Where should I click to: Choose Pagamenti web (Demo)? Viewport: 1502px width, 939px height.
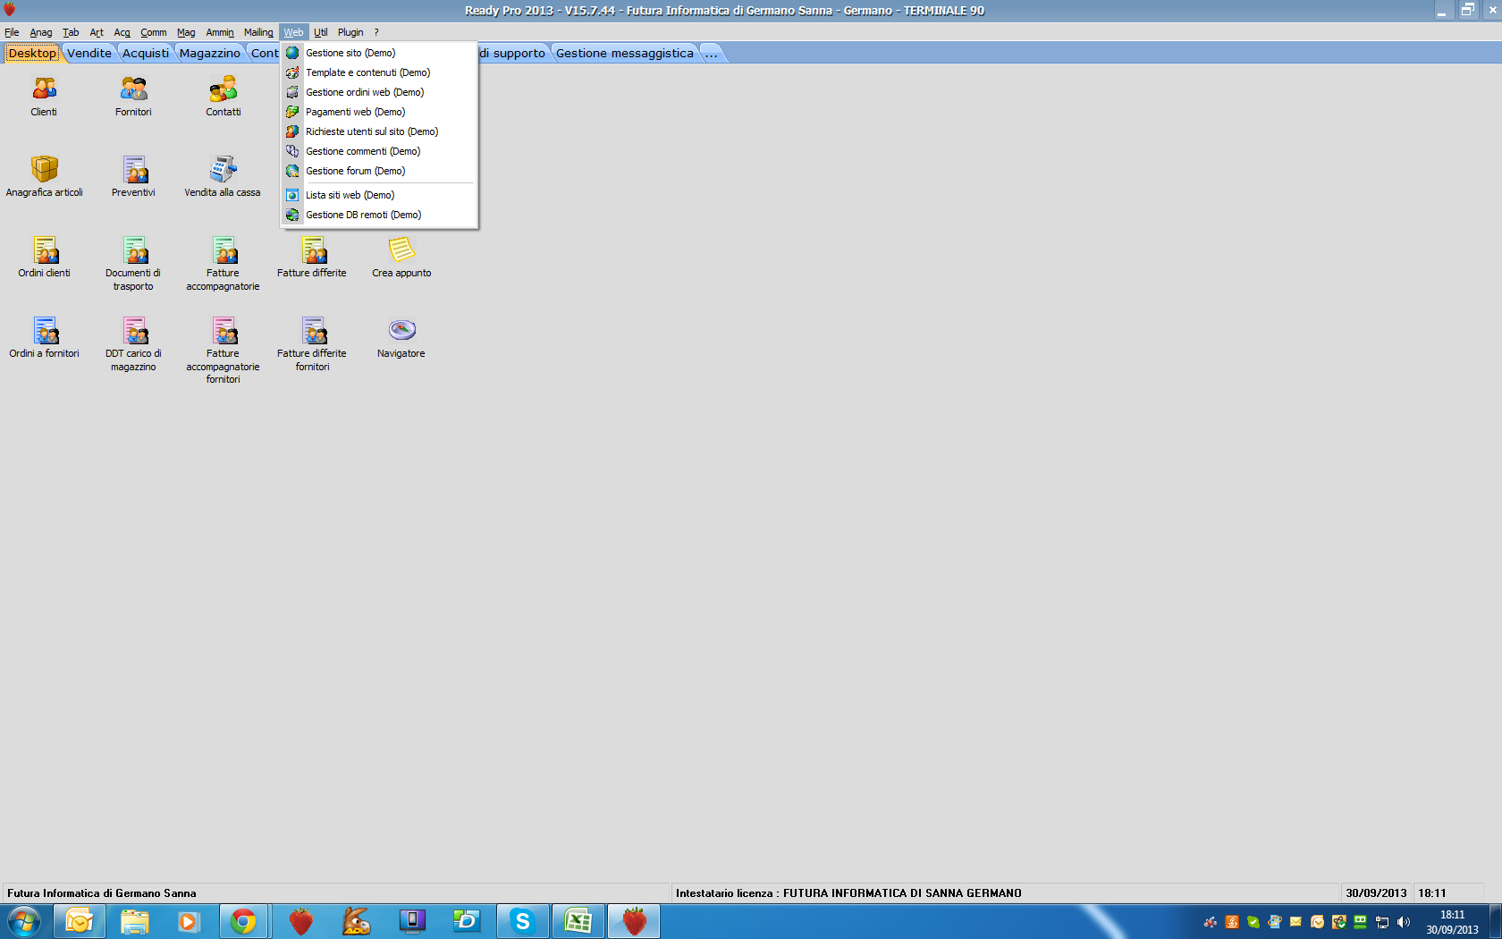(x=379, y=112)
